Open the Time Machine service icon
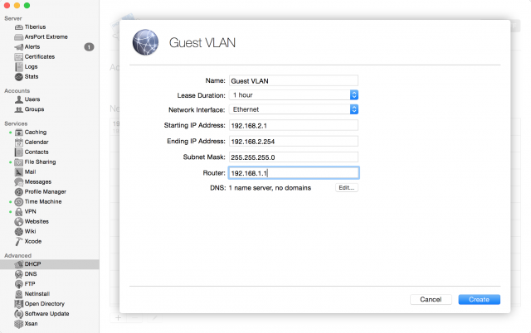 coord(18,201)
